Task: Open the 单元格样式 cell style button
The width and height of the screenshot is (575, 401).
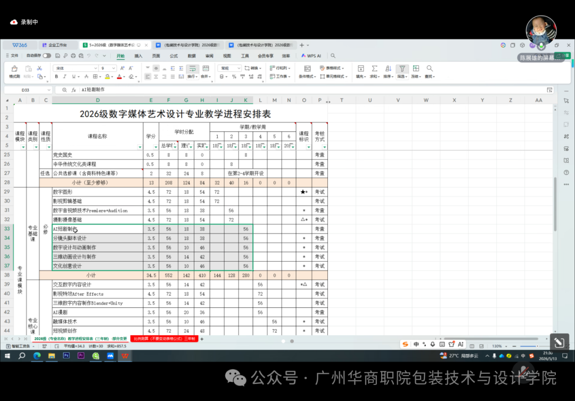Action: point(334,77)
